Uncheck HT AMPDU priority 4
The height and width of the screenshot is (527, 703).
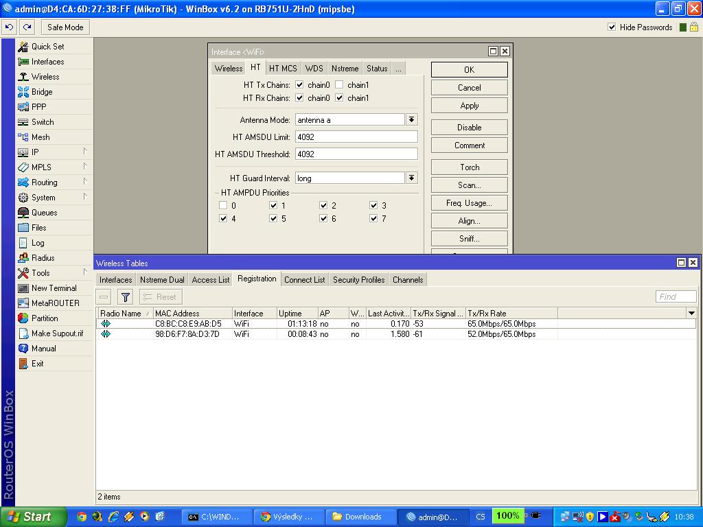(x=223, y=218)
